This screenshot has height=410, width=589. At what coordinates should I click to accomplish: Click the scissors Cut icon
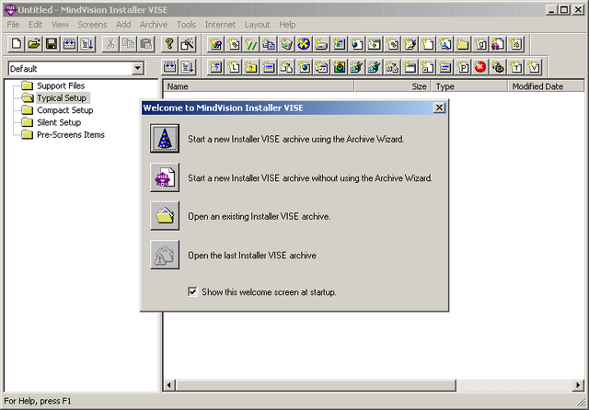[x=110, y=44]
